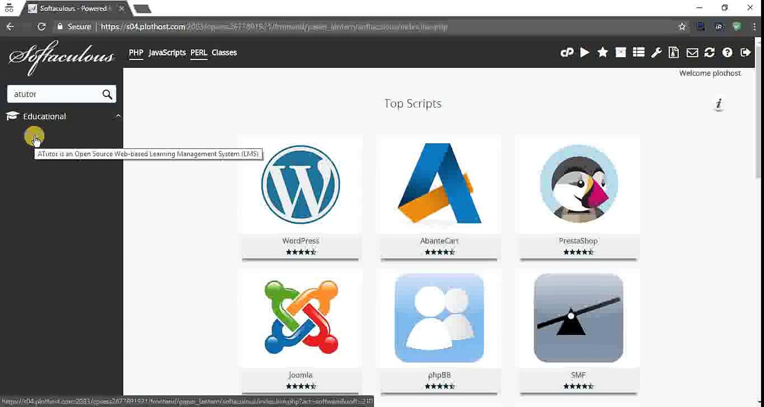The image size is (764, 407).
Task: Open settings wrench icon
Action: coord(656,52)
